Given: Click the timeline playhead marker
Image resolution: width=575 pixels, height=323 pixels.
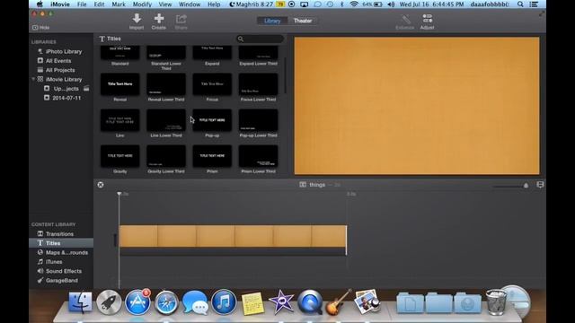Looking at the screenshot, I should pos(119,194).
